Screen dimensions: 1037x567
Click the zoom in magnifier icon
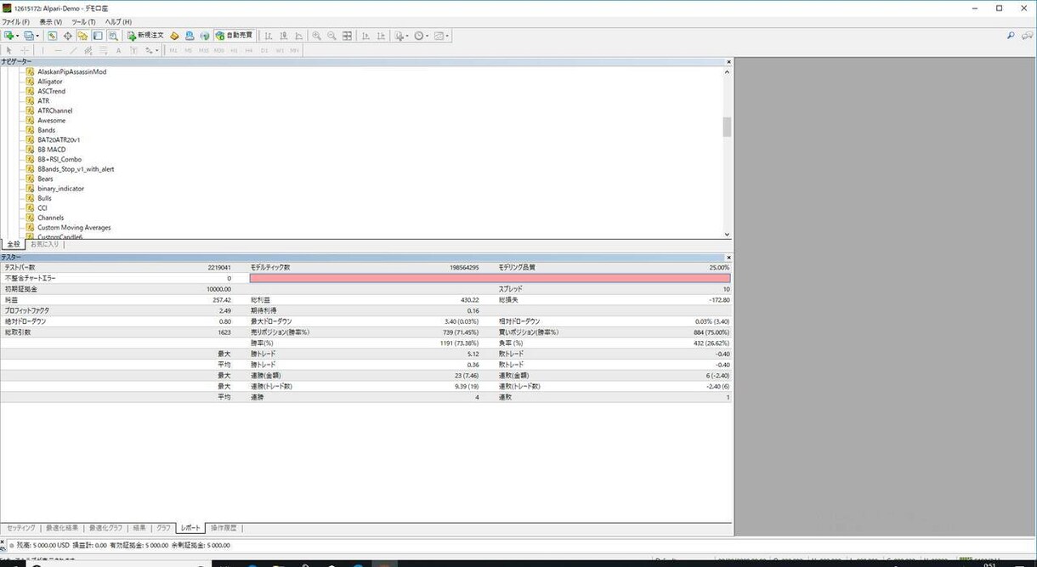point(316,36)
